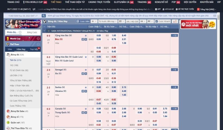Collapse the Thể Thao sidebar section
This screenshot has height=130, width=223.
pos(39,44)
